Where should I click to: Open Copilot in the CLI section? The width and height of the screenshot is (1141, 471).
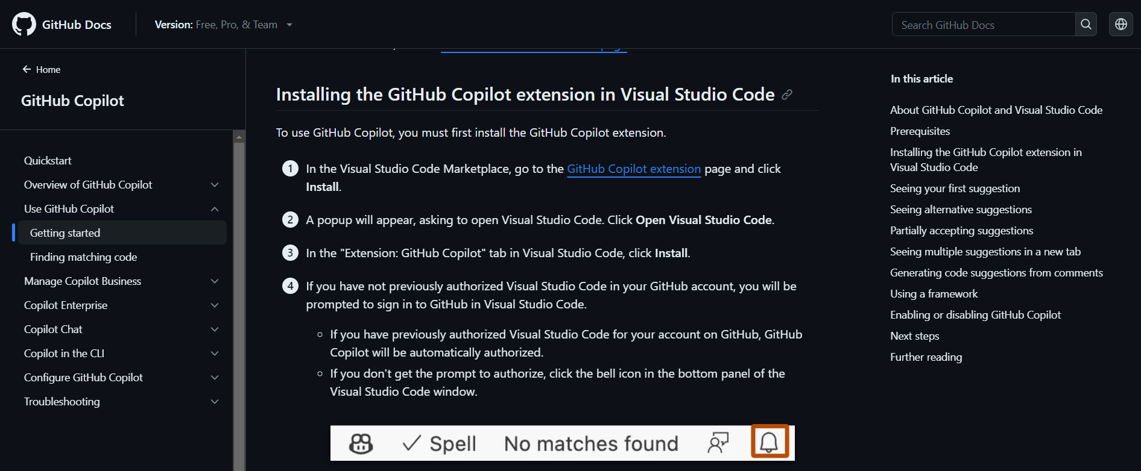pos(65,354)
